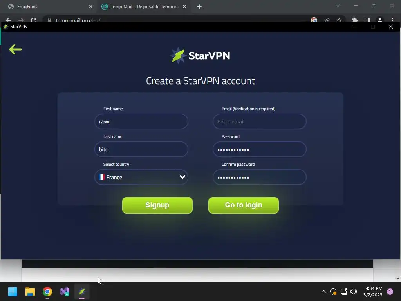The height and width of the screenshot is (301, 401).
Task: Click the scroll down arrow of Chrome page
Action: 397,279
